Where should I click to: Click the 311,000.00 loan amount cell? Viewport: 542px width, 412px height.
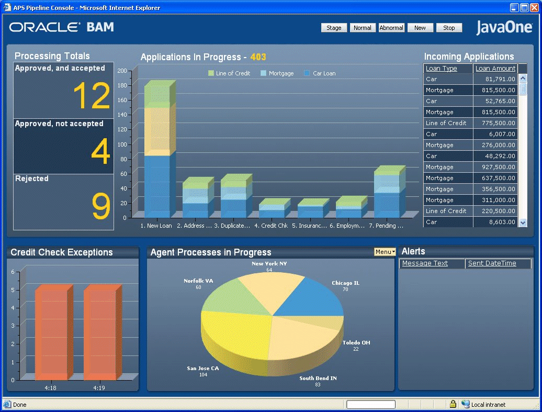pos(495,200)
